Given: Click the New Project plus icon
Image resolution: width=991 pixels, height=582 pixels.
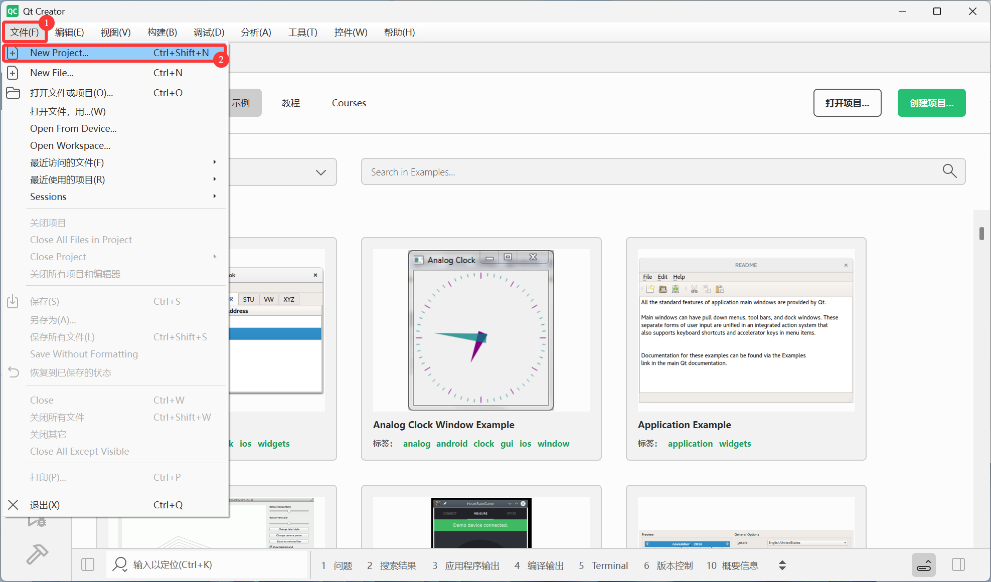Looking at the screenshot, I should pyautogui.click(x=13, y=53).
